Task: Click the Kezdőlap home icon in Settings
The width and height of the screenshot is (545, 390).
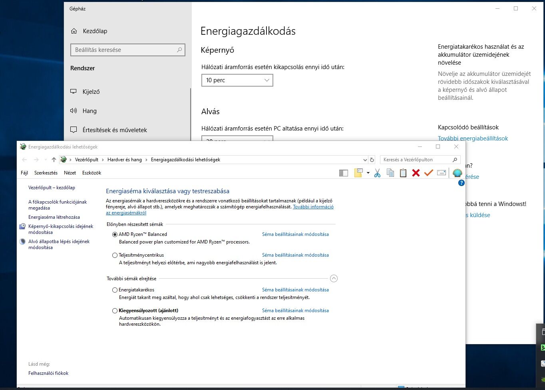Action: (x=74, y=31)
